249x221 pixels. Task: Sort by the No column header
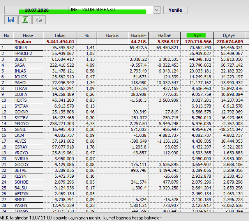(7, 35)
